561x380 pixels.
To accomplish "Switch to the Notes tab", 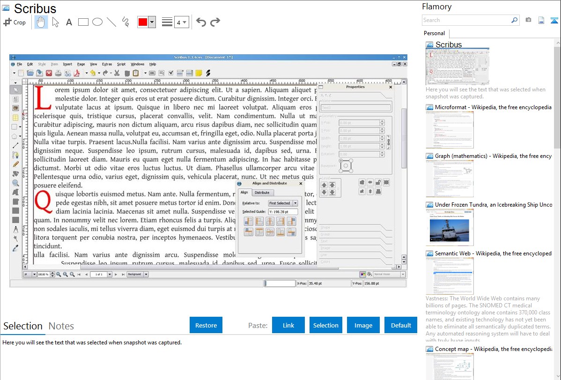I will coord(61,326).
